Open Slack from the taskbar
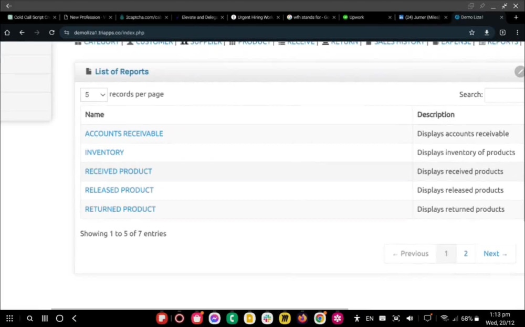The image size is (525, 327). coord(267,318)
